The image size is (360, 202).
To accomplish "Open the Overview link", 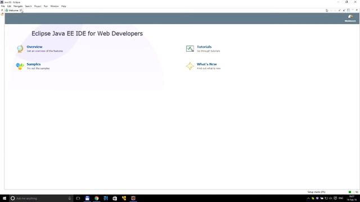I will pyautogui.click(x=34, y=47).
